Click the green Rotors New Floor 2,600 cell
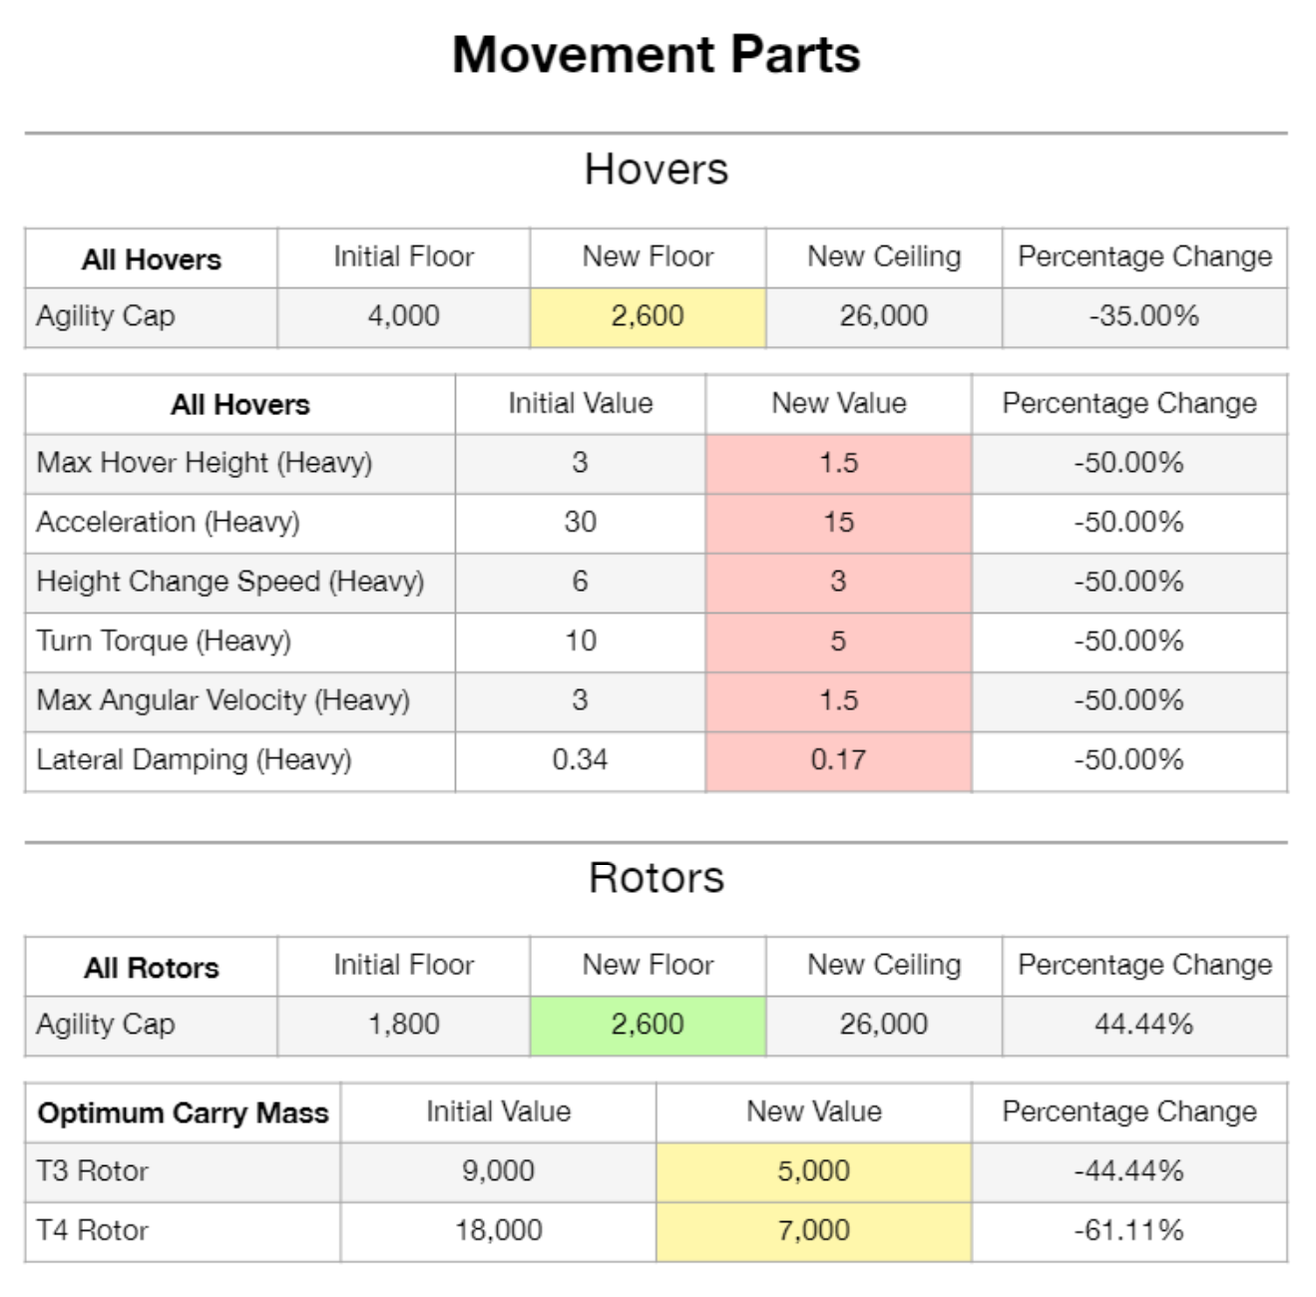Viewport: 1316px width, 1297px height. coord(648,1025)
